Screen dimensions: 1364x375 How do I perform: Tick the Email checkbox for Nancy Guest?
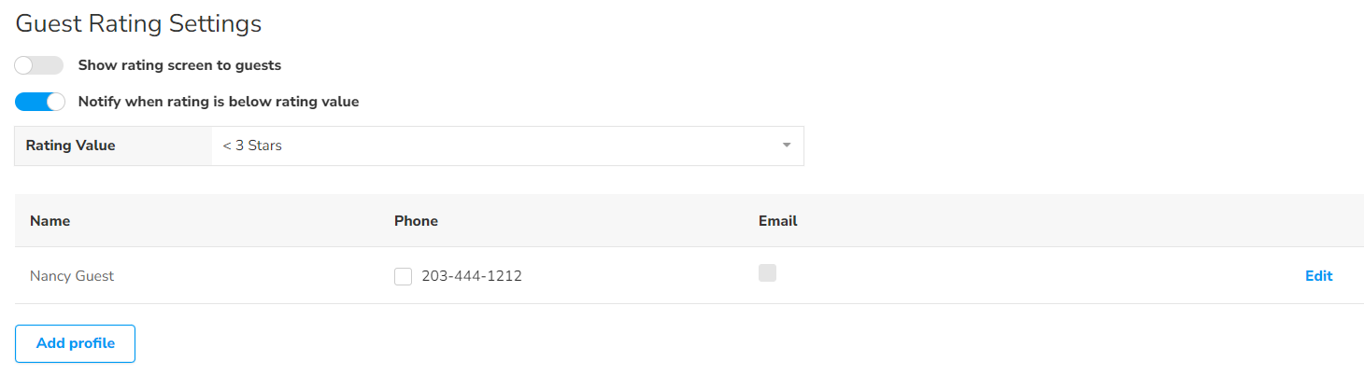767,273
